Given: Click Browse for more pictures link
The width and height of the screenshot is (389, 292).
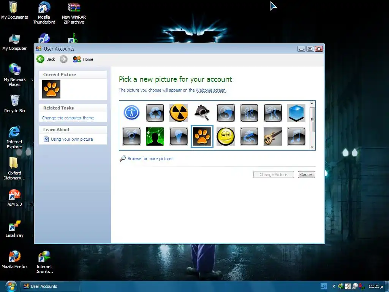Looking at the screenshot, I should coord(150,159).
